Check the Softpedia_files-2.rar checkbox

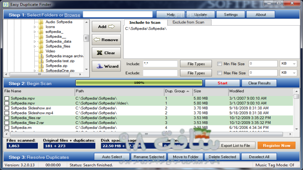[x=7, y=122]
